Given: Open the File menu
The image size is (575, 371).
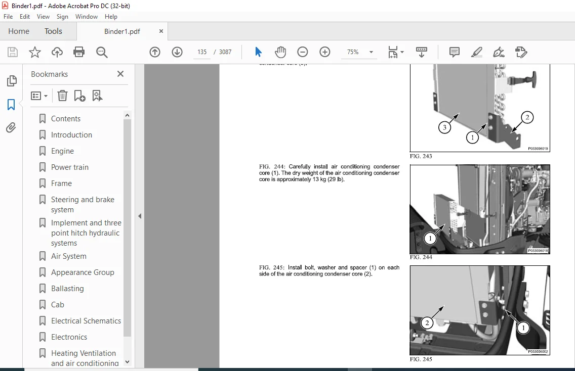Looking at the screenshot, I should pyautogui.click(x=8, y=17).
